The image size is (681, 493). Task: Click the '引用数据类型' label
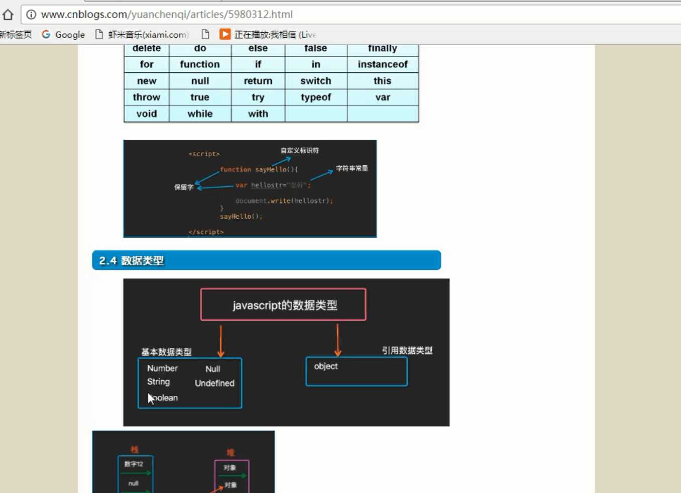[x=407, y=350]
